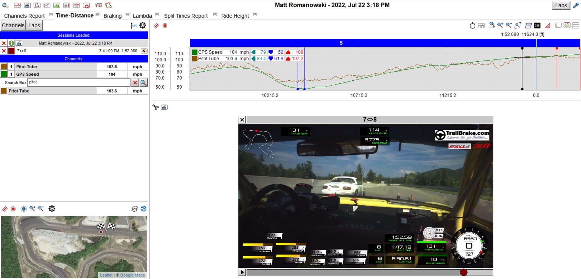Image resolution: width=581 pixels, height=279 pixels.
Task: Click the scissors icon above the video
Action: click(155, 107)
